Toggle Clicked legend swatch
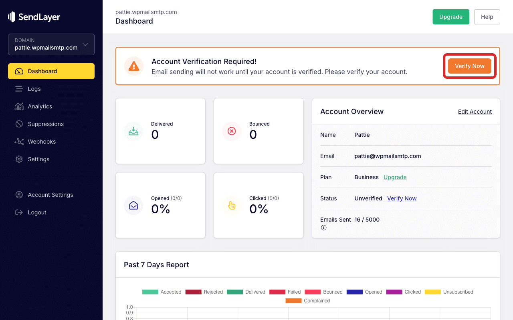The width and height of the screenshot is (513, 320). coord(394,292)
